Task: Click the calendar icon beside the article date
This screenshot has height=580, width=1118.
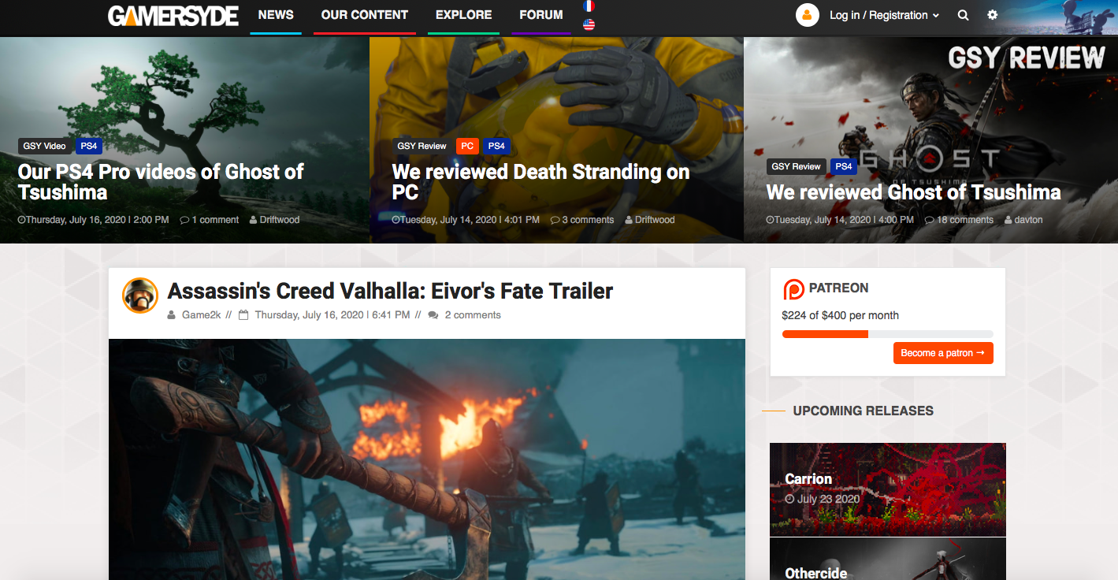Action: 243,315
